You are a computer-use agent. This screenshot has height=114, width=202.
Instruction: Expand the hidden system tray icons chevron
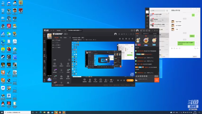180,112
